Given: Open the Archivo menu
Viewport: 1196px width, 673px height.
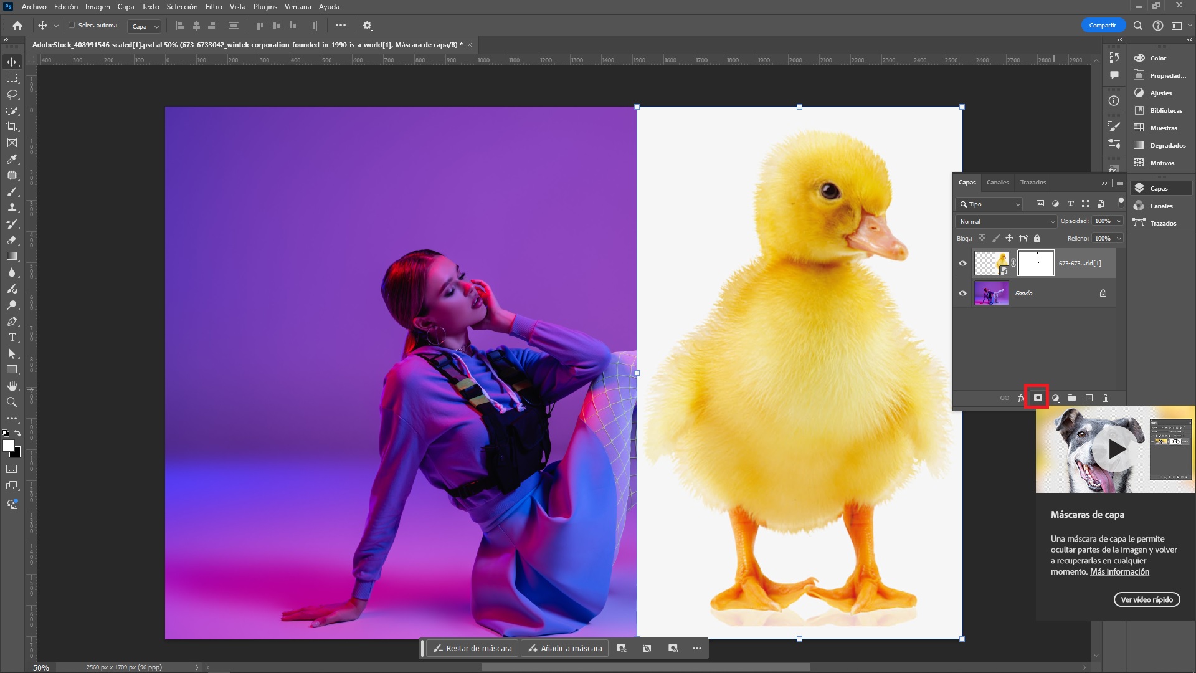Looking at the screenshot, I should 34,7.
